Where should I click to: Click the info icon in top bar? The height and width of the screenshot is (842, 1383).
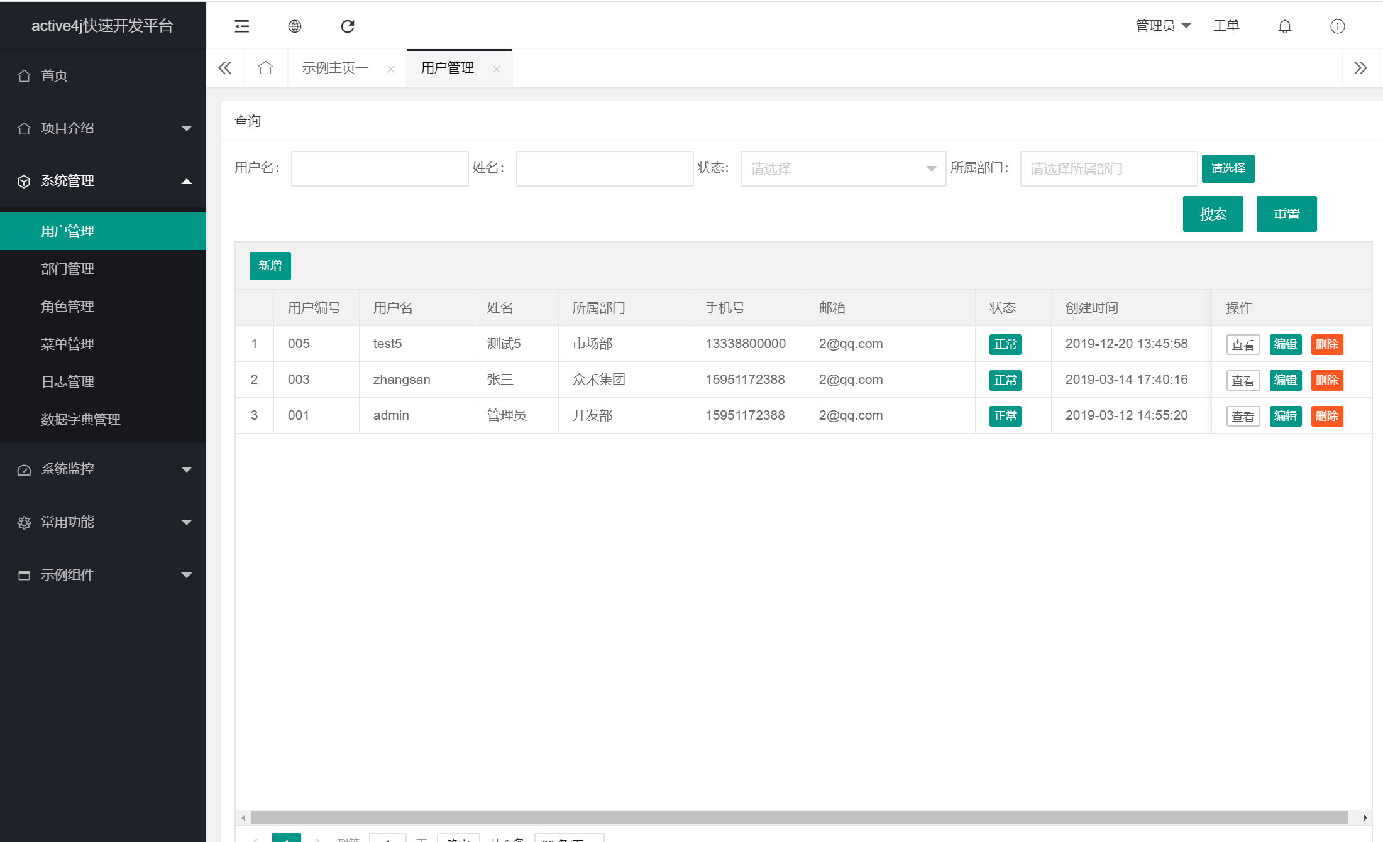(1337, 26)
